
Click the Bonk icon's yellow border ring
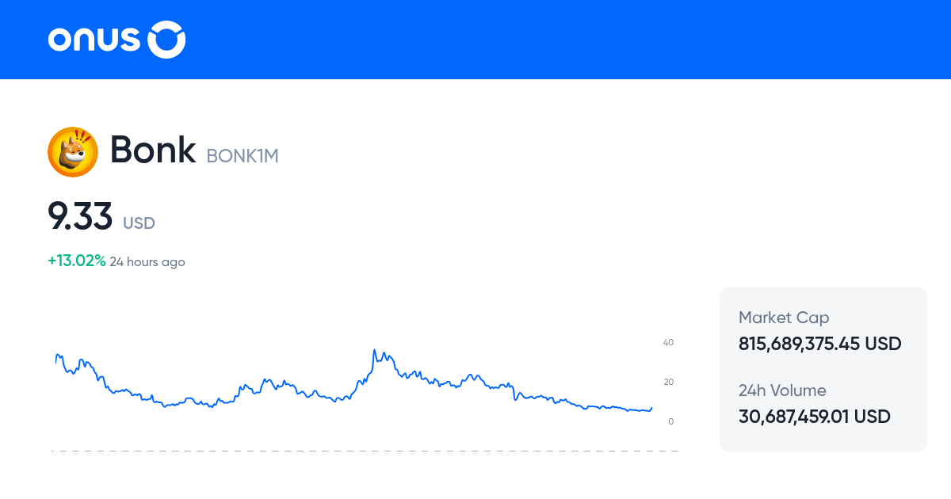72,131
